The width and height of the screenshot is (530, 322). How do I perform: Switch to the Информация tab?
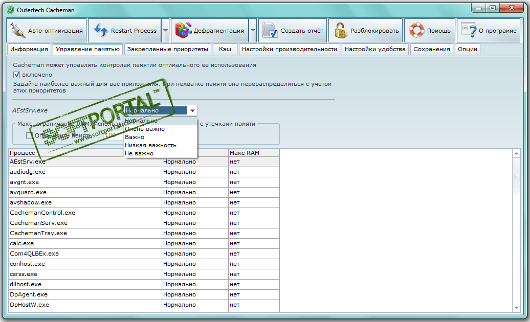tap(29, 49)
